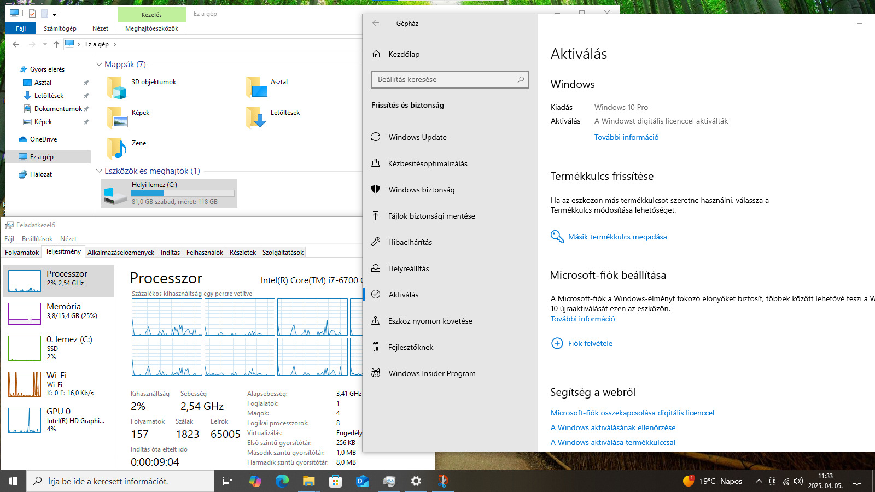
Task: Open Microsoft Store from the taskbar
Action: click(336, 481)
